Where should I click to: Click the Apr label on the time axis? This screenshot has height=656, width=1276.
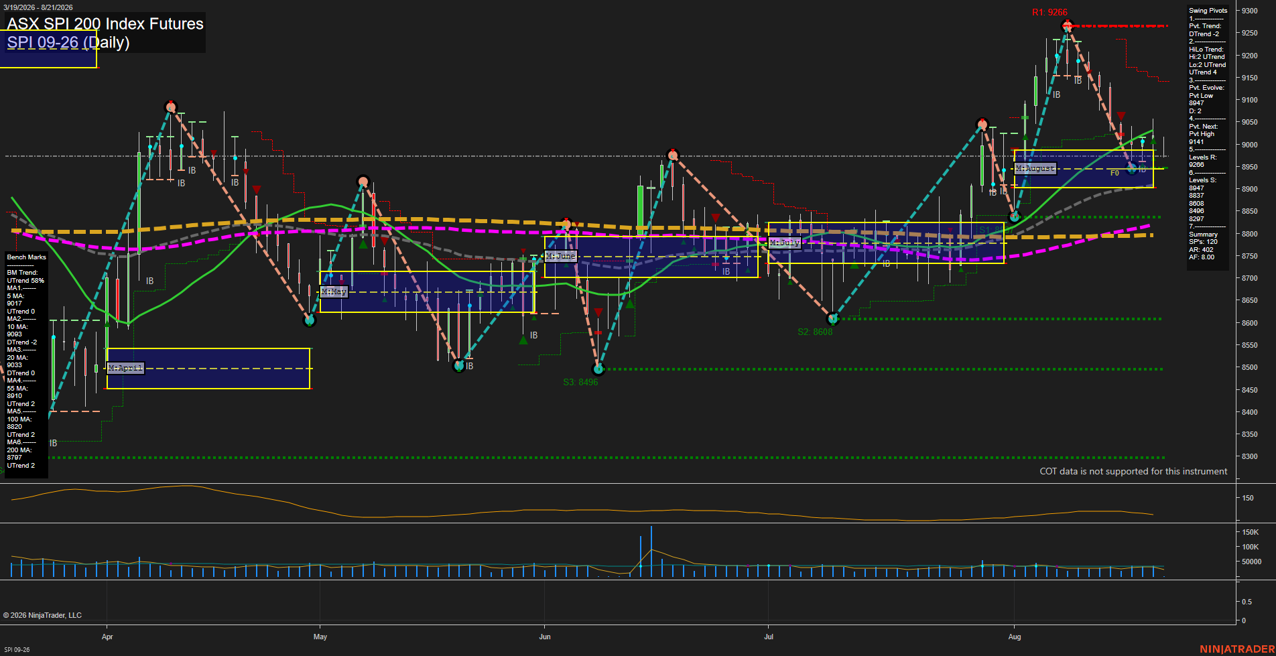107,637
